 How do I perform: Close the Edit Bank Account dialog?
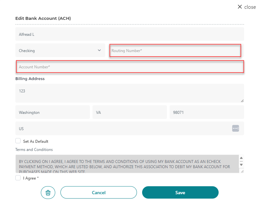[x=247, y=7]
